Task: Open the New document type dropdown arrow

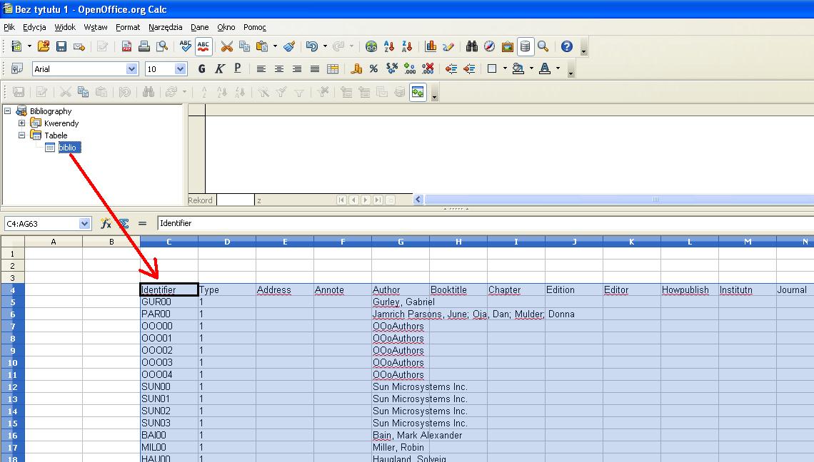Action: pyautogui.click(x=29, y=46)
